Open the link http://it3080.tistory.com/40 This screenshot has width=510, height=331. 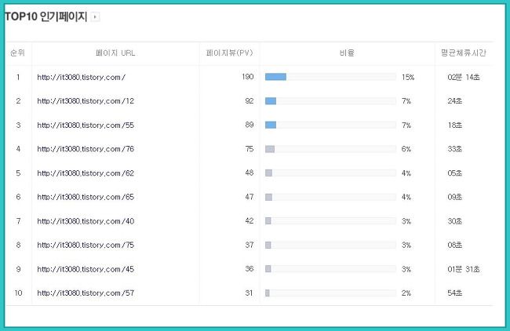click(x=86, y=221)
